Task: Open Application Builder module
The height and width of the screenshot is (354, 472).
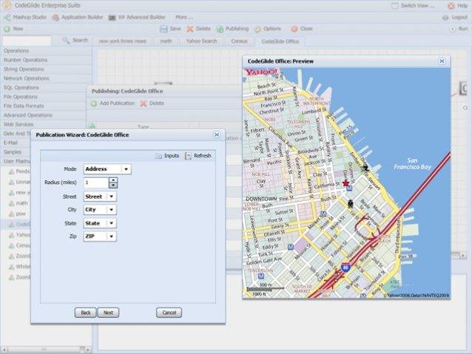Action: [78, 17]
